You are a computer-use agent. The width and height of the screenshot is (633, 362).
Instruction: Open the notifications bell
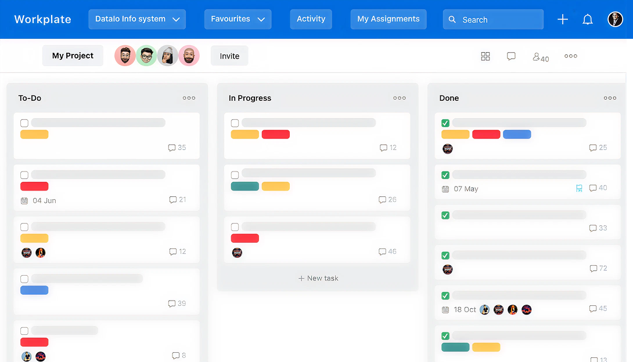point(588,19)
